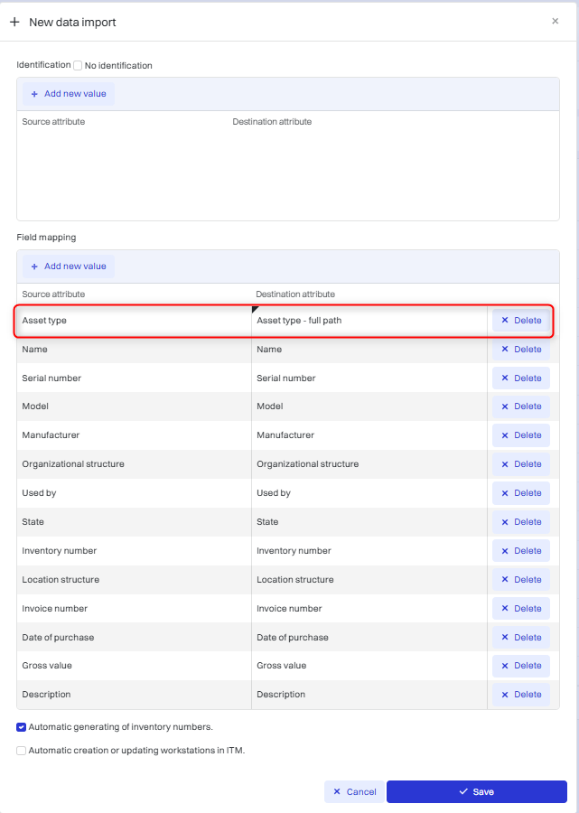The height and width of the screenshot is (813, 579).
Task: Delete the Inventory number mapping row
Action: 521,551
